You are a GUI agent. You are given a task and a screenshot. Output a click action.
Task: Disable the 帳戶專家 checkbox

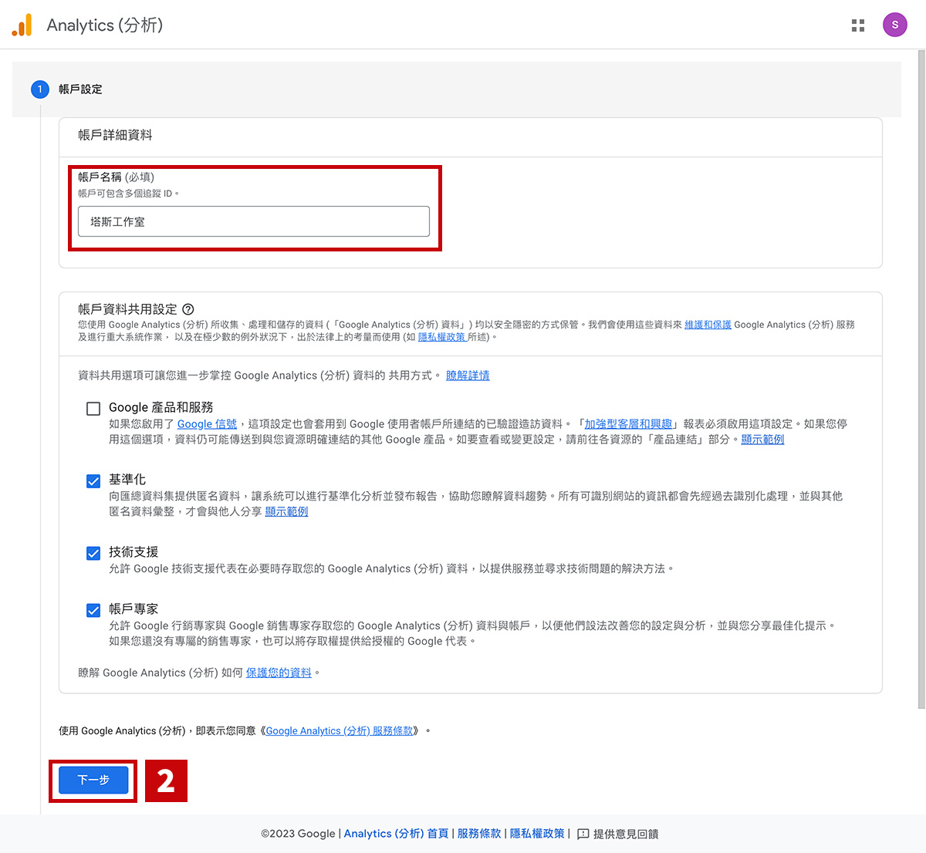pyautogui.click(x=93, y=610)
